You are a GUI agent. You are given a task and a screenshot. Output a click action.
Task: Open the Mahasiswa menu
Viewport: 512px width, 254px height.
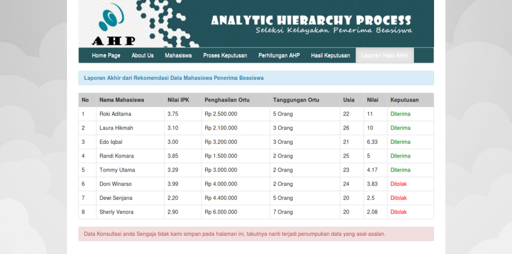178,55
